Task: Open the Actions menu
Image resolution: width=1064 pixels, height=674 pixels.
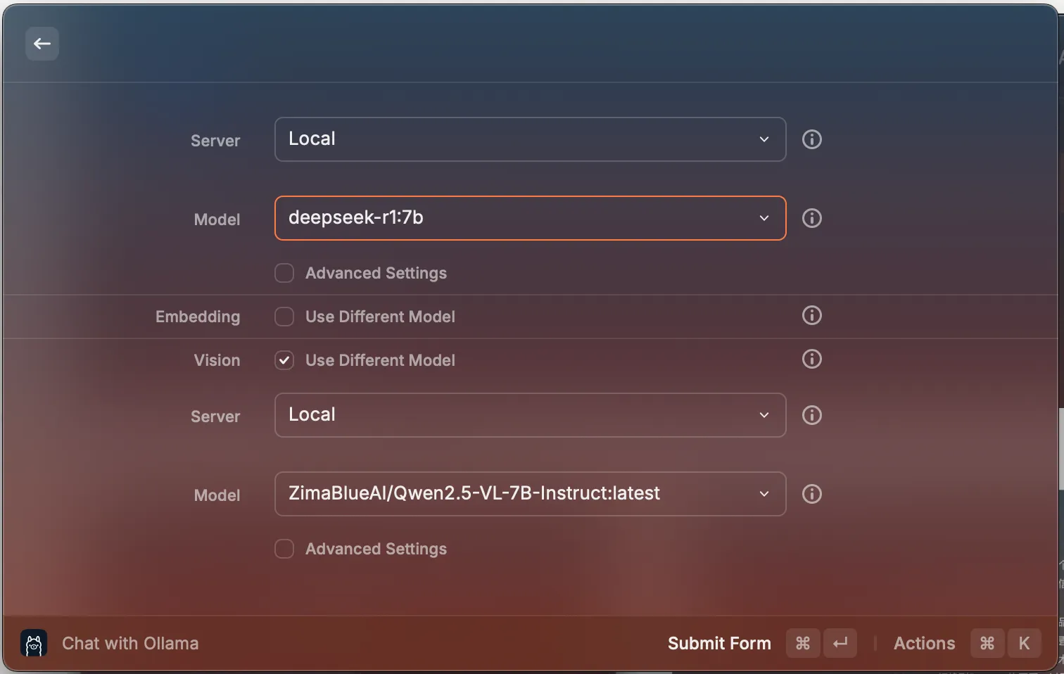Action: (924, 643)
